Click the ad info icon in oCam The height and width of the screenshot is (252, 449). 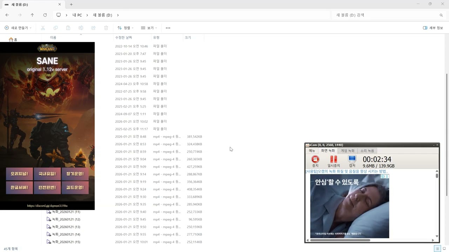tap(383, 176)
